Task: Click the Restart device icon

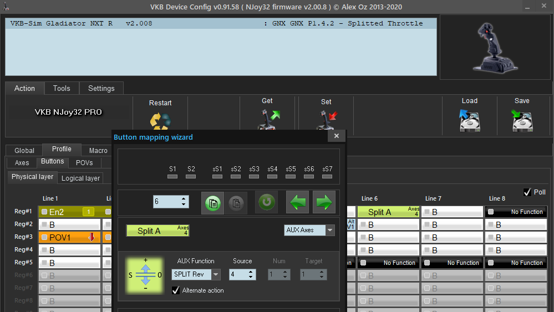Action: tap(160, 121)
